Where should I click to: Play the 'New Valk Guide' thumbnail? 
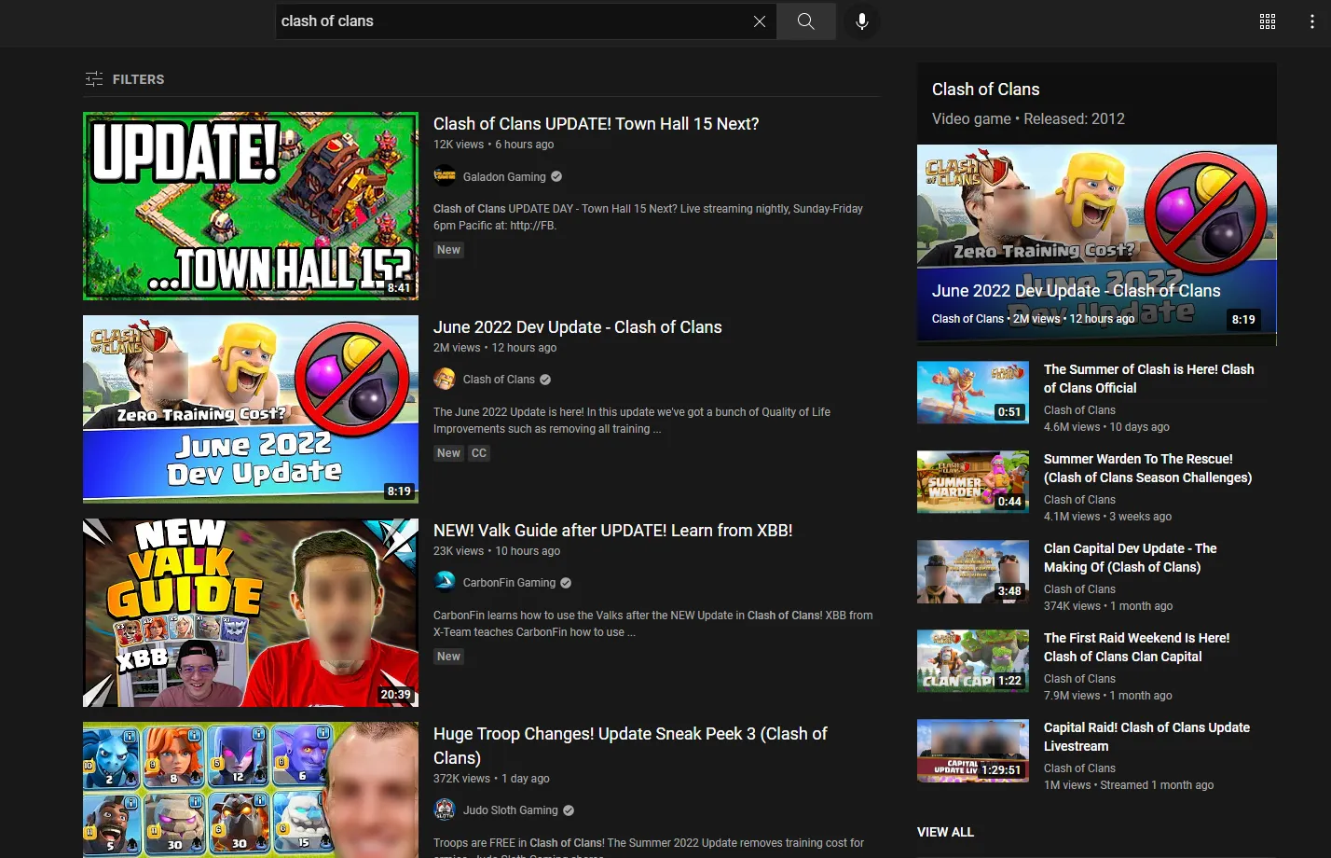(x=251, y=613)
